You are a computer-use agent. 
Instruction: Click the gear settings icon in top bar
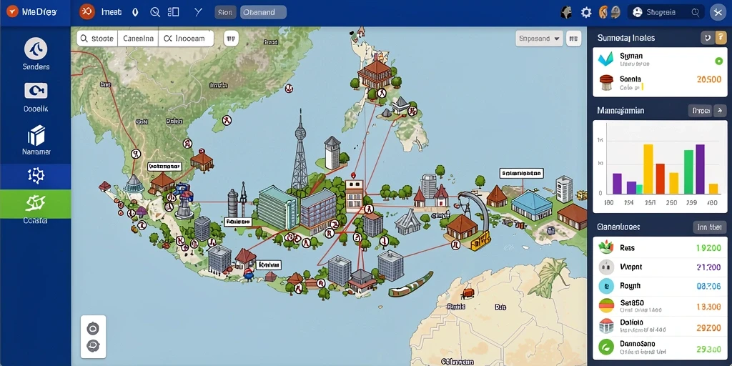[x=586, y=13]
